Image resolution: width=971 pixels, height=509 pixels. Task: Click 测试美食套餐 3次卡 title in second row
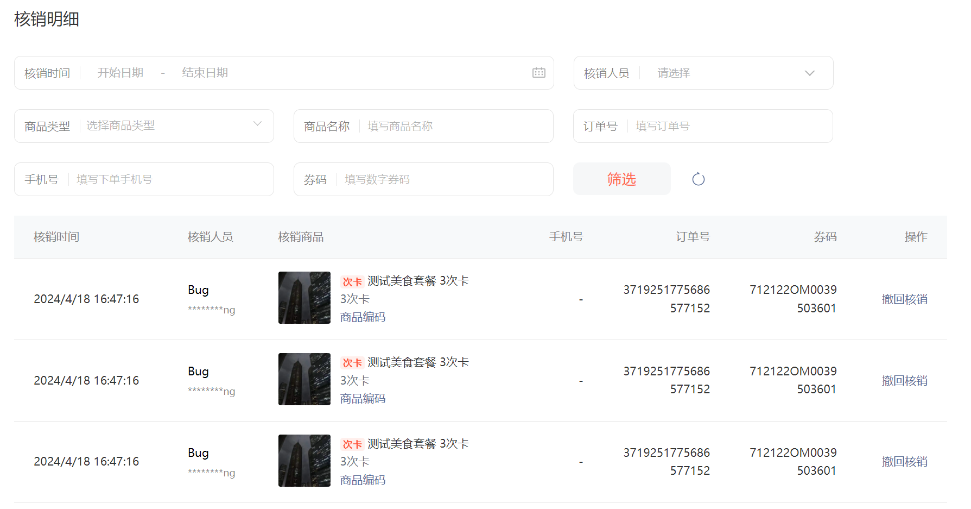[x=418, y=362]
